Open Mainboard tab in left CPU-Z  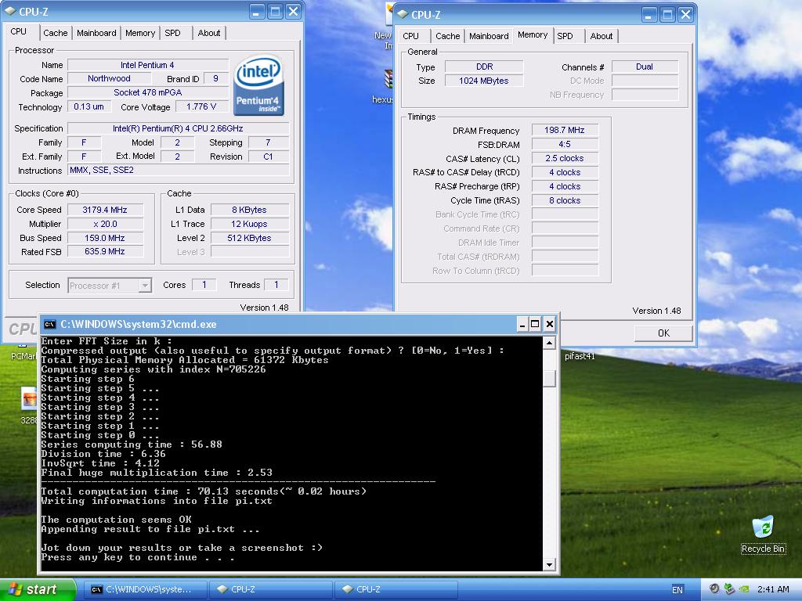[x=96, y=33]
